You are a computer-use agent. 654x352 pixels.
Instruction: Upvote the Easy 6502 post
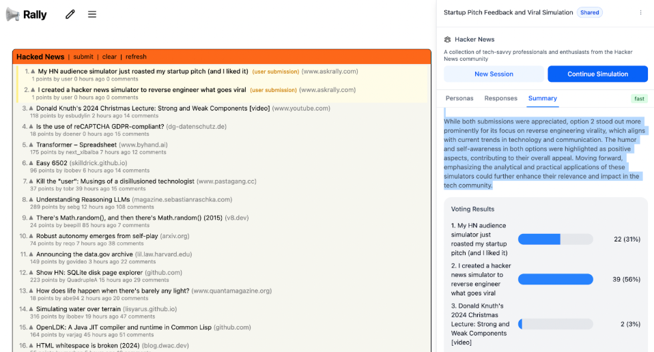[x=31, y=163]
